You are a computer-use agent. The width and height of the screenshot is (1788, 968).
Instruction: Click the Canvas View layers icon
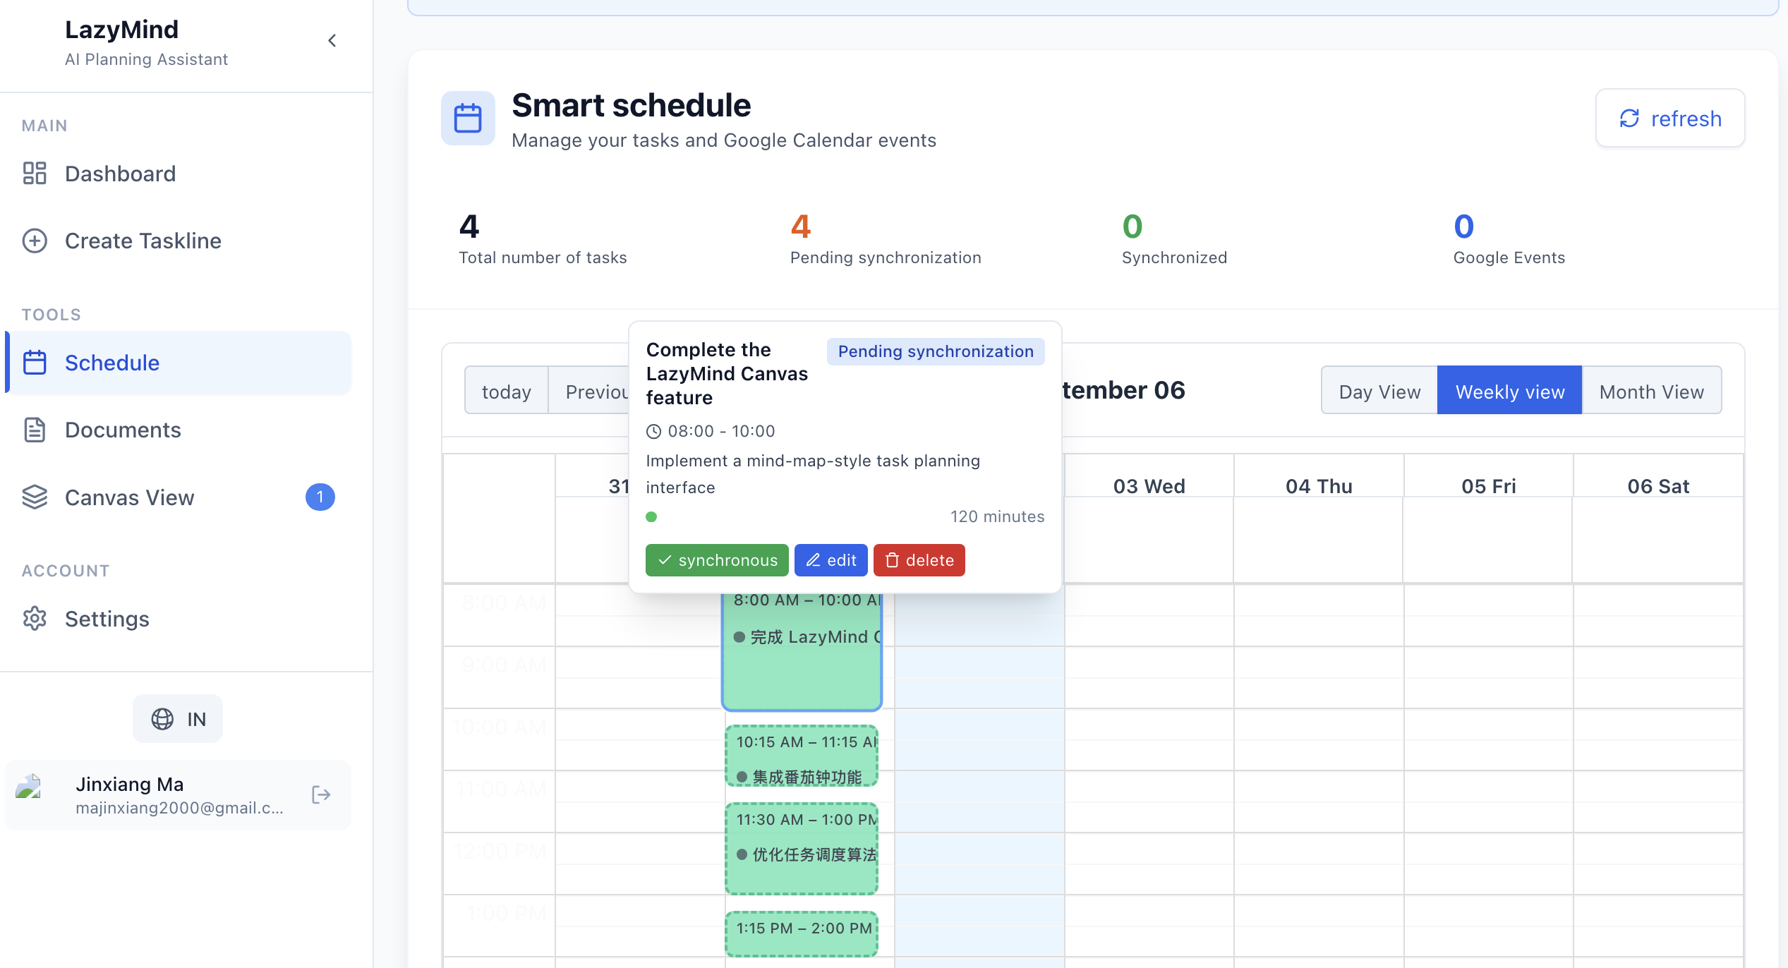pyautogui.click(x=35, y=497)
